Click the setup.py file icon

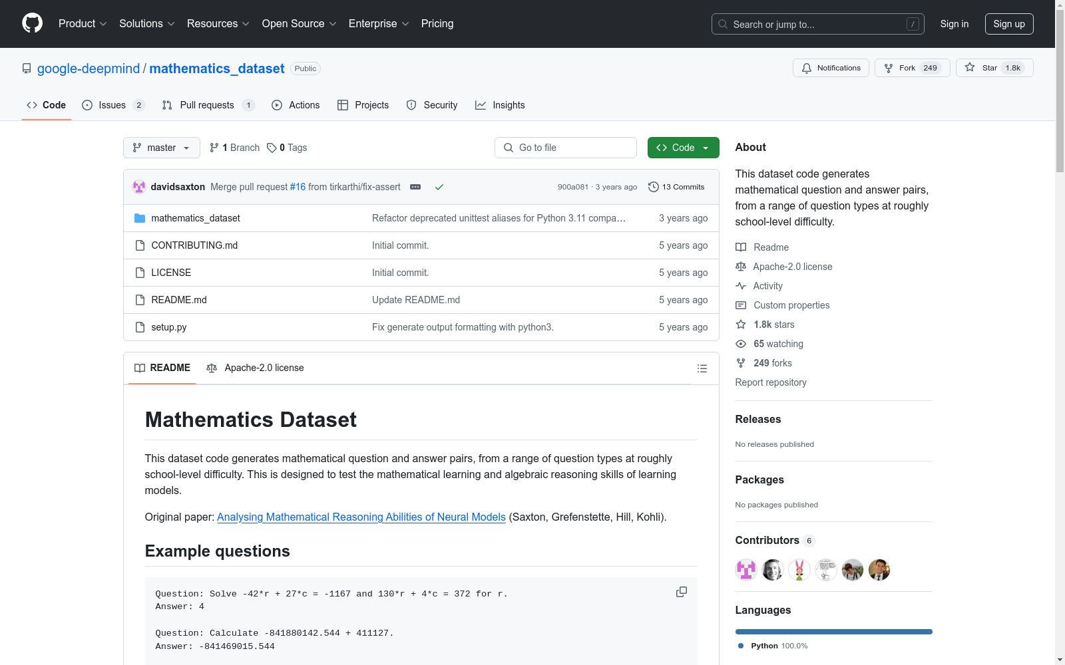pos(140,327)
